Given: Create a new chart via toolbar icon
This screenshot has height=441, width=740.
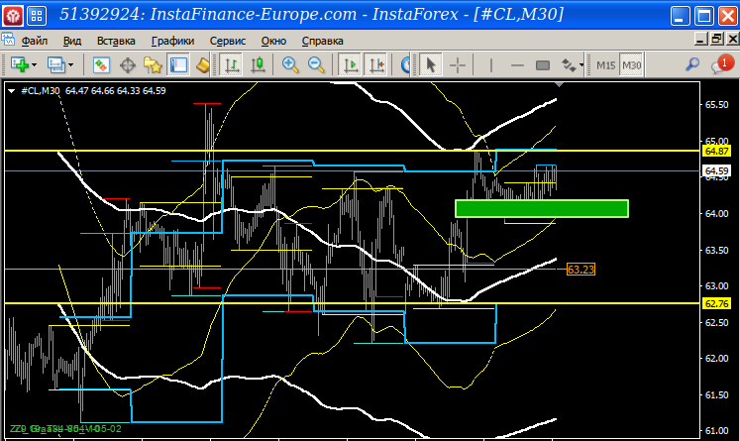Looking at the screenshot, I should [x=20, y=64].
